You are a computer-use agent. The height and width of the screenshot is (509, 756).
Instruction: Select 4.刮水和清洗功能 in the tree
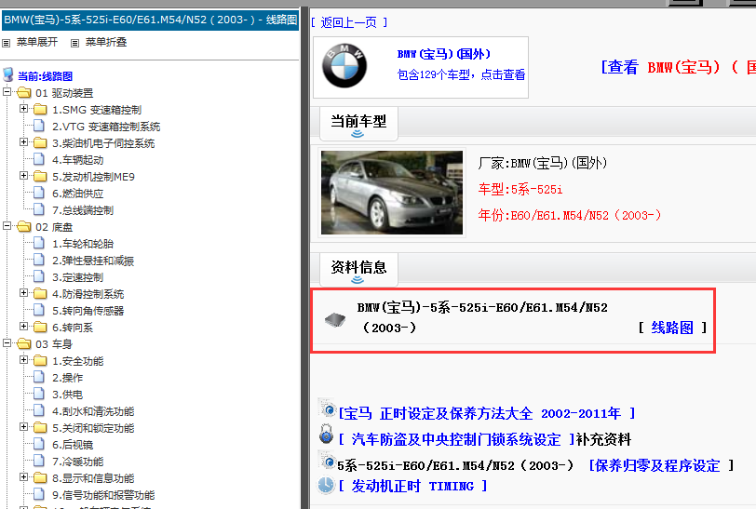[x=93, y=411]
